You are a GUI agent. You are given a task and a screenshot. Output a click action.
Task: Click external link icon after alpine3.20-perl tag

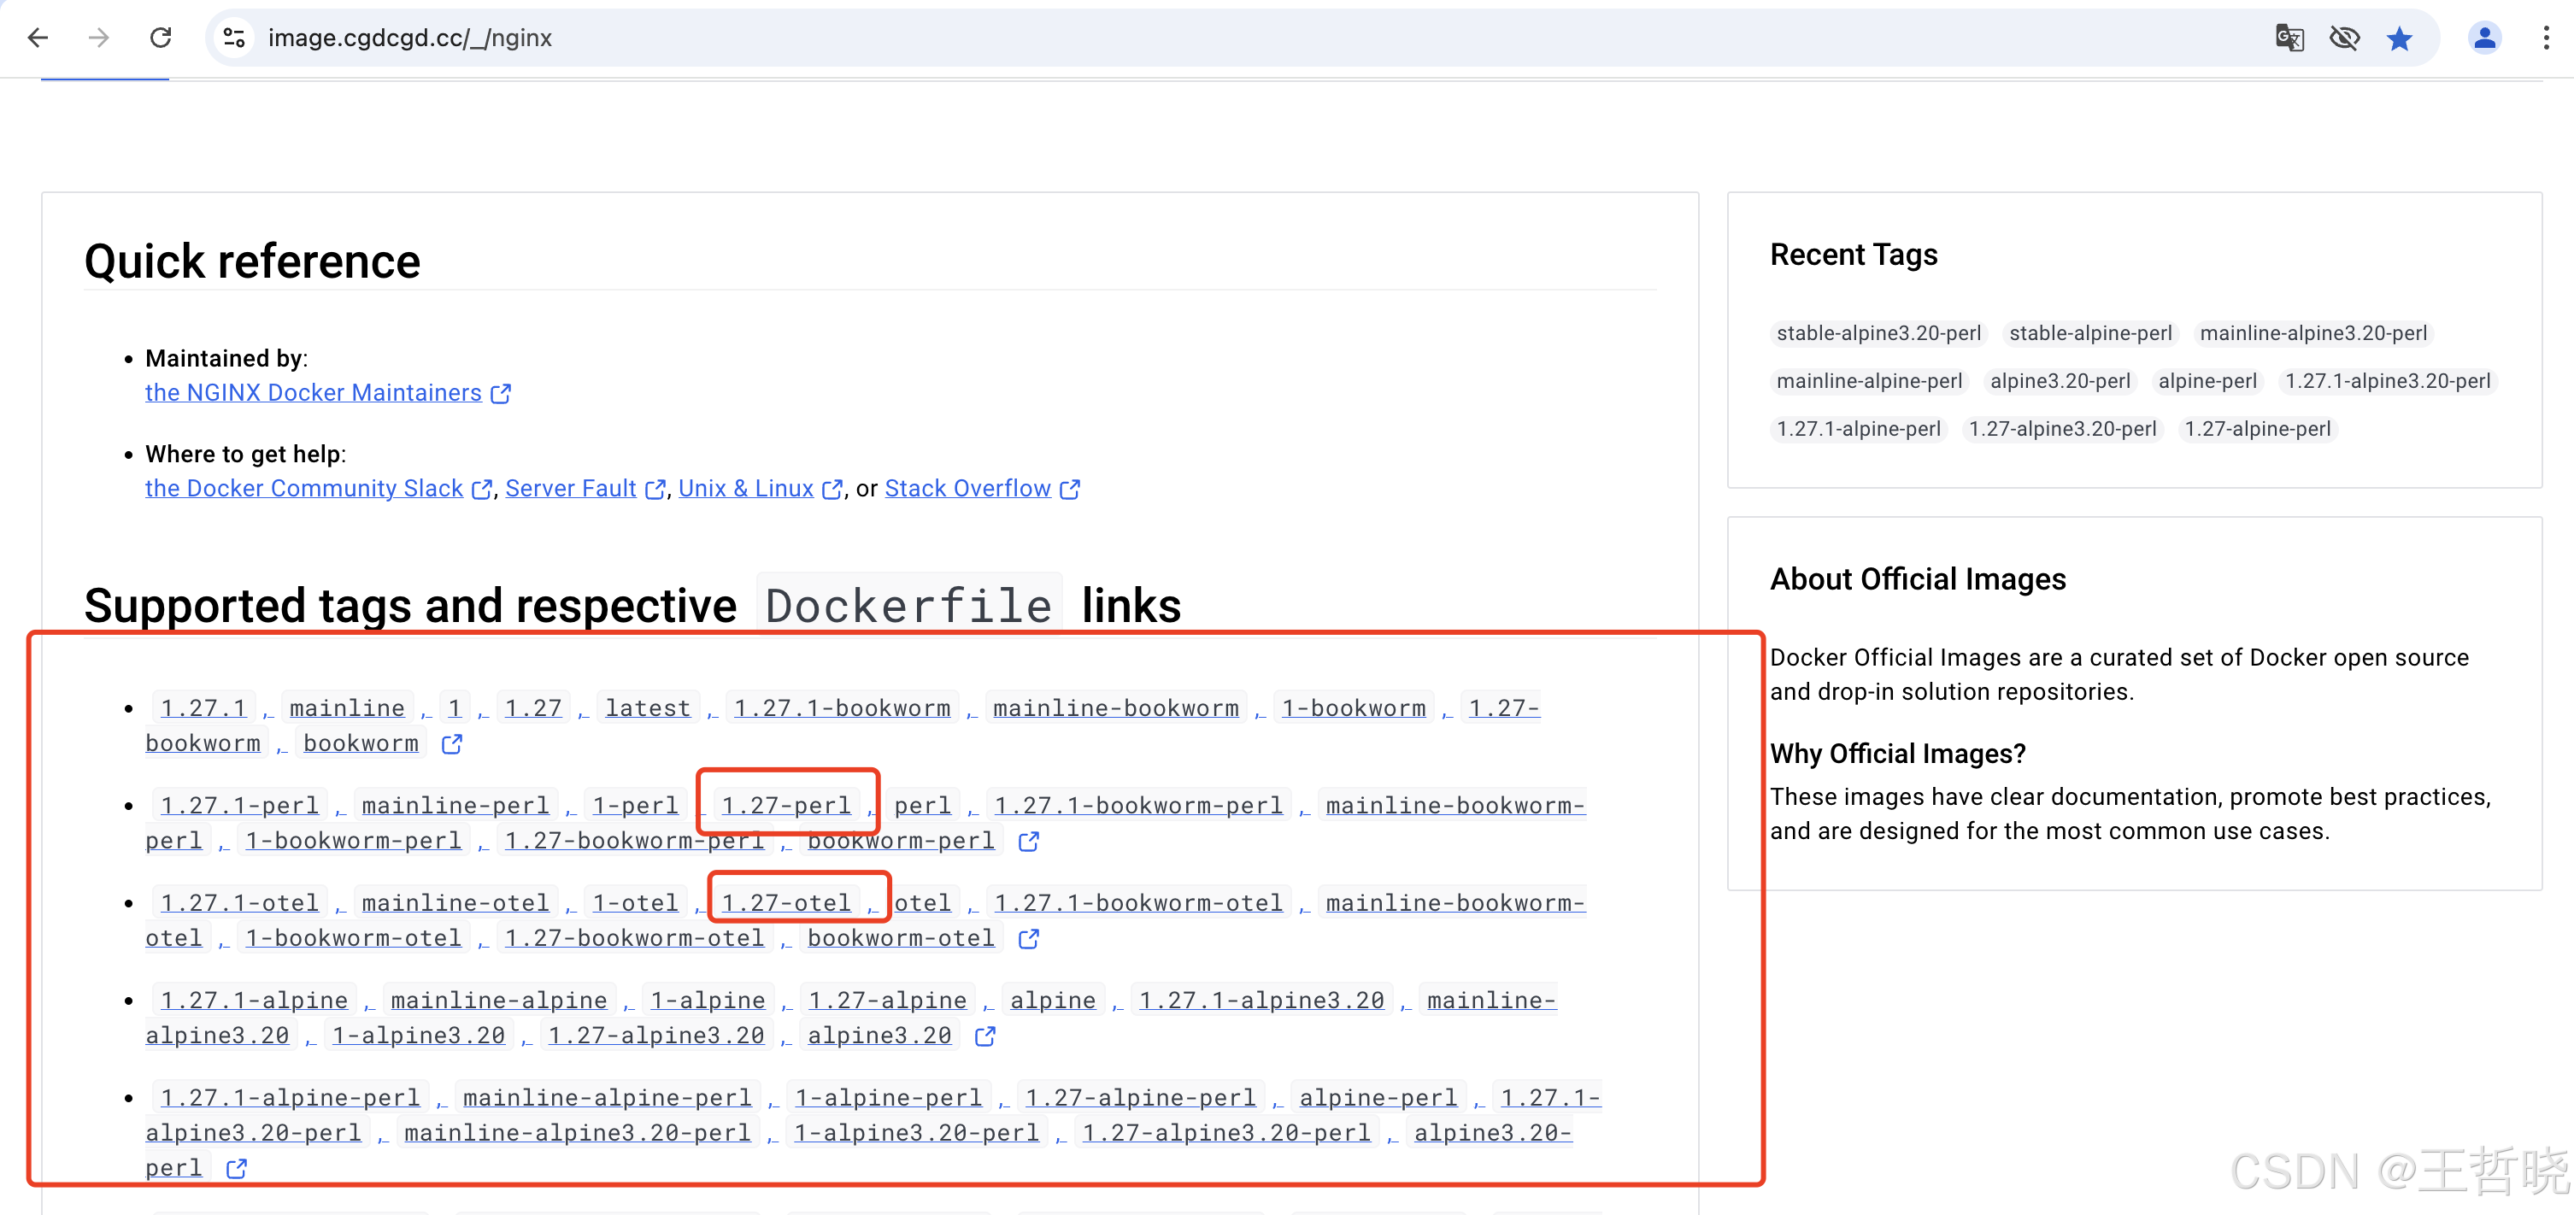(236, 1168)
